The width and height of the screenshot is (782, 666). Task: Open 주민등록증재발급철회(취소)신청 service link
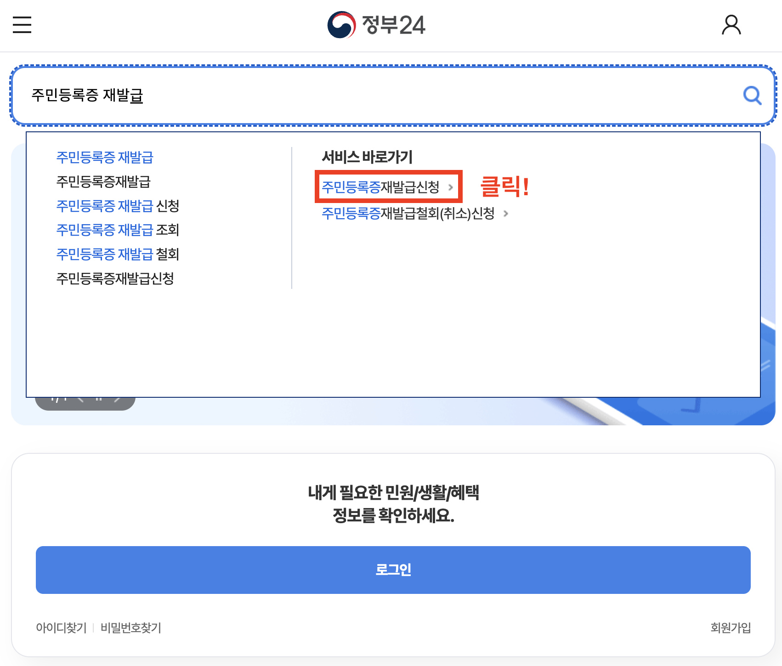408,214
